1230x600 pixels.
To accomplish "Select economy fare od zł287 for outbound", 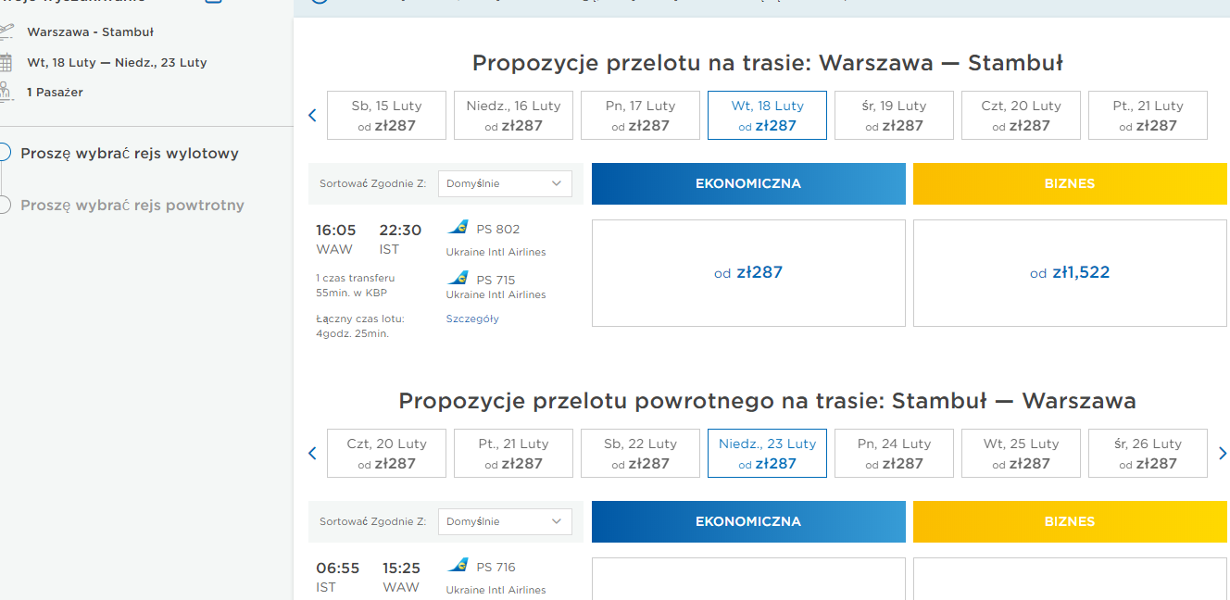I will click(x=748, y=273).
